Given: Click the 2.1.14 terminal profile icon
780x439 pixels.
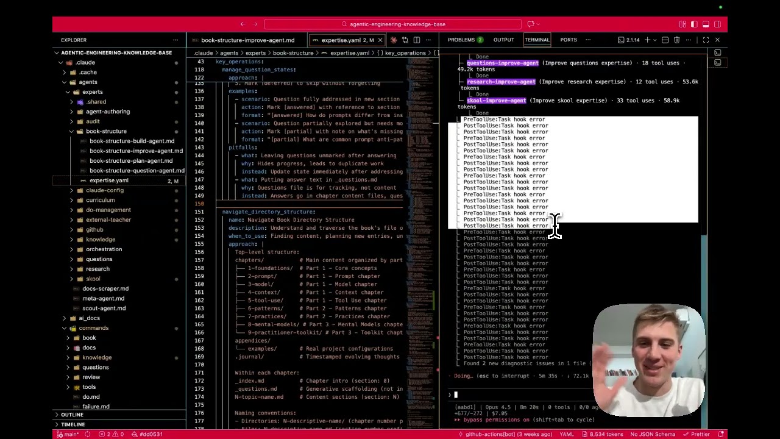Looking at the screenshot, I should (x=628, y=40).
